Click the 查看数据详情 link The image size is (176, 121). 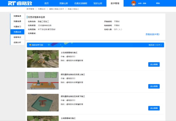pyautogui.click(x=152, y=34)
